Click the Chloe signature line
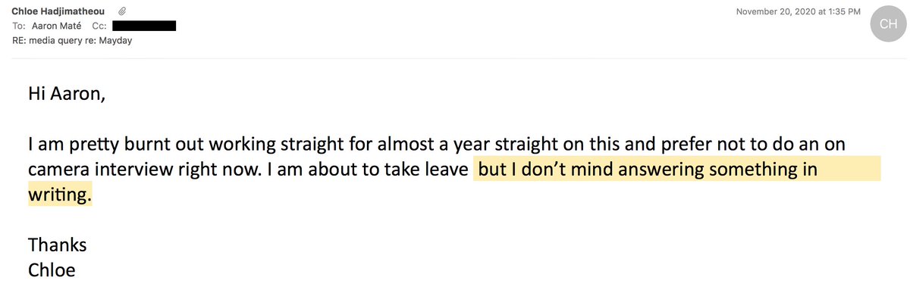910x296 pixels. (52, 270)
